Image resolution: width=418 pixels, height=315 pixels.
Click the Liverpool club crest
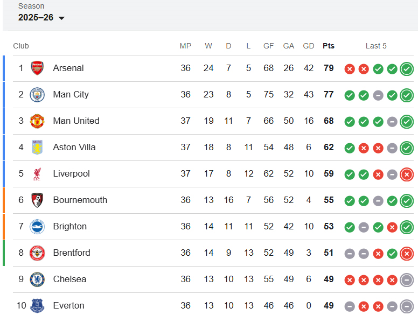pyautogui.click(x=37, y=174)
